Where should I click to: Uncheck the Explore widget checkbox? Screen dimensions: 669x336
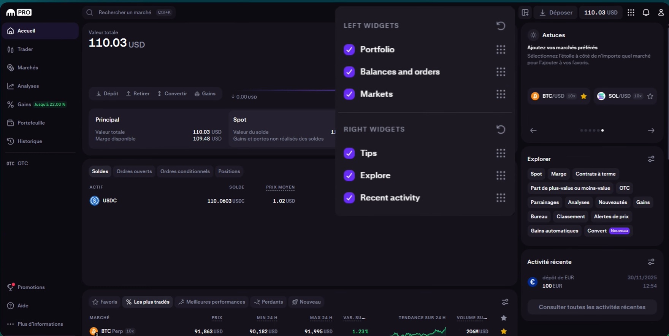349,175
